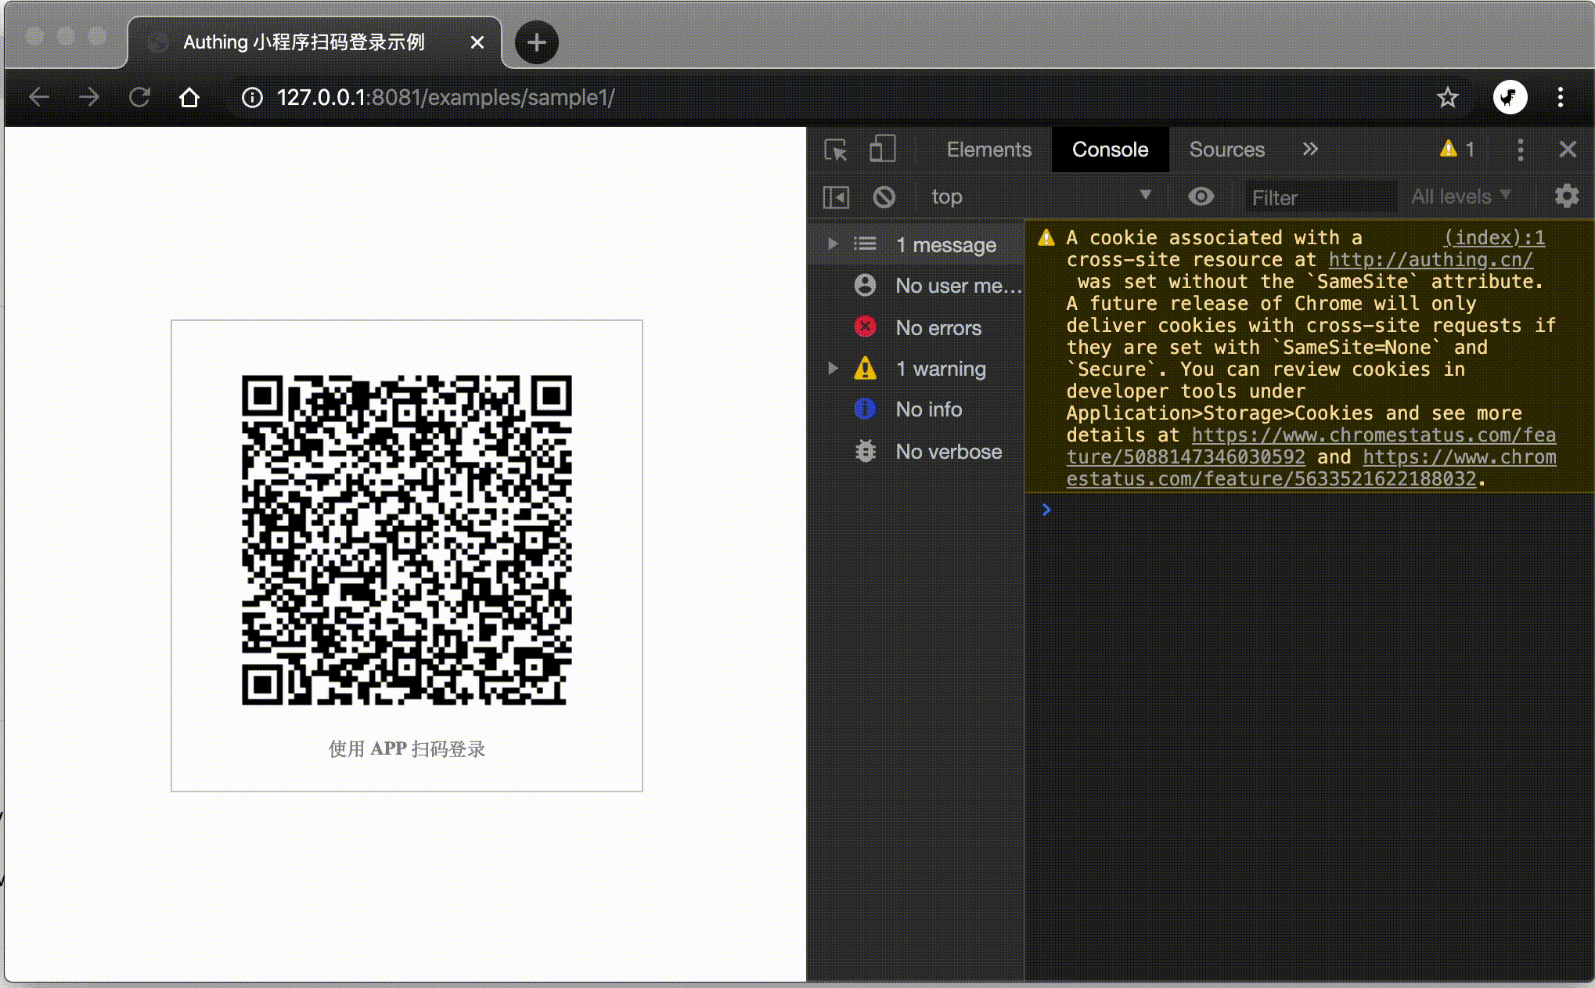Select the 1 warning sidebar row
This screenshot has width=1595, height=988.
(916, 368)
